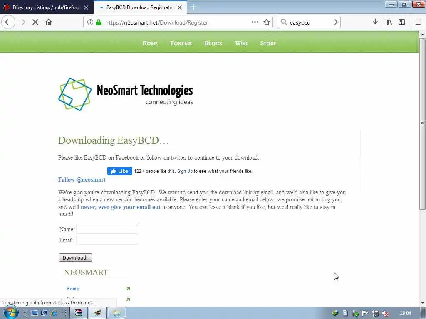Open the Firefox downloads panel

click(x=375, y=22)
